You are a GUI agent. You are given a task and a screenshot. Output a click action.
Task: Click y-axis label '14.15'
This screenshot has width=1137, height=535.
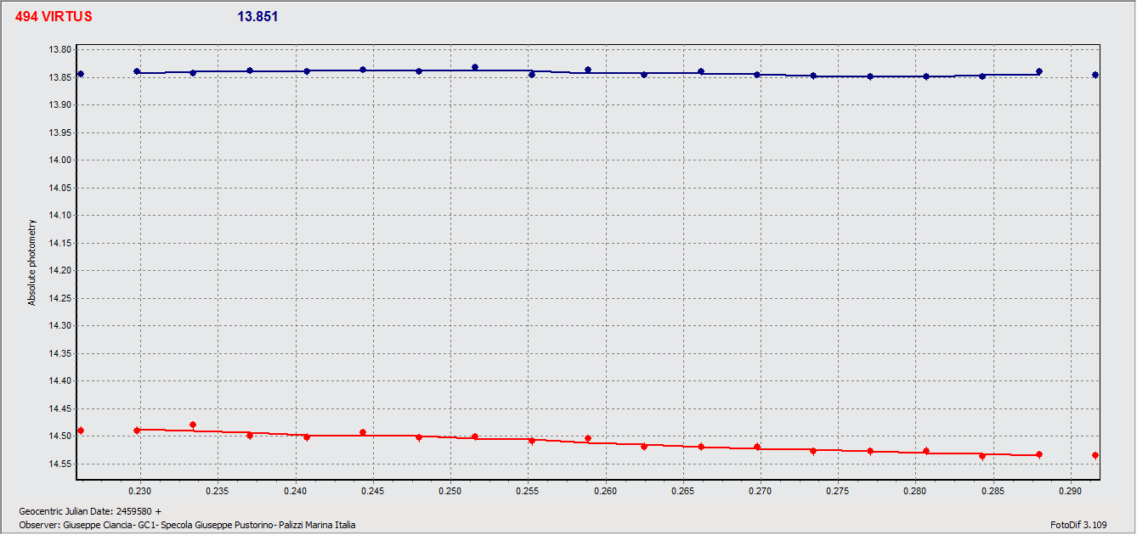point(60,243)
